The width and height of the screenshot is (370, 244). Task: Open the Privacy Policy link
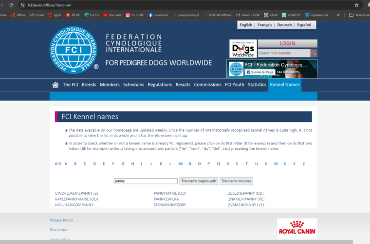pyautogui.click(x=61, y=220)
